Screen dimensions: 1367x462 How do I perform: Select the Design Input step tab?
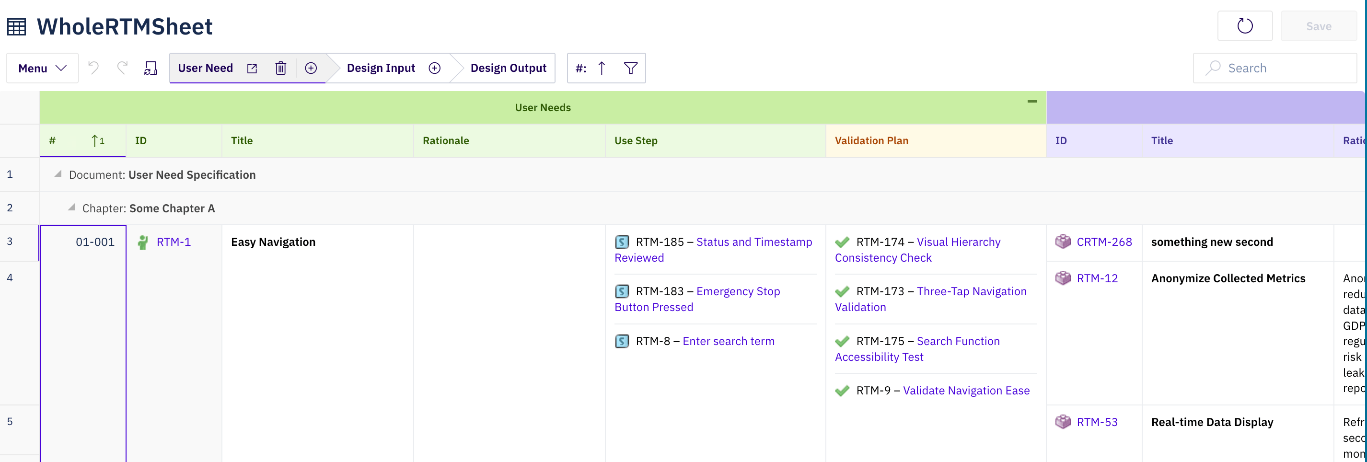(381, 69)
